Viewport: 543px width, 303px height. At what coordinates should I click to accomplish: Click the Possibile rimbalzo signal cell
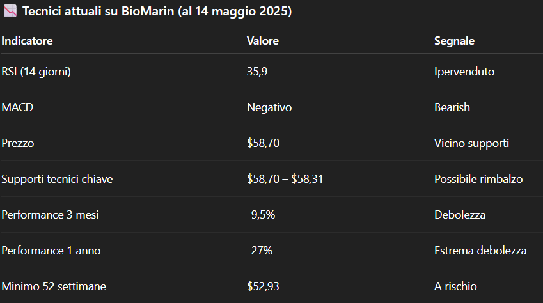click(x=478, y=179)
